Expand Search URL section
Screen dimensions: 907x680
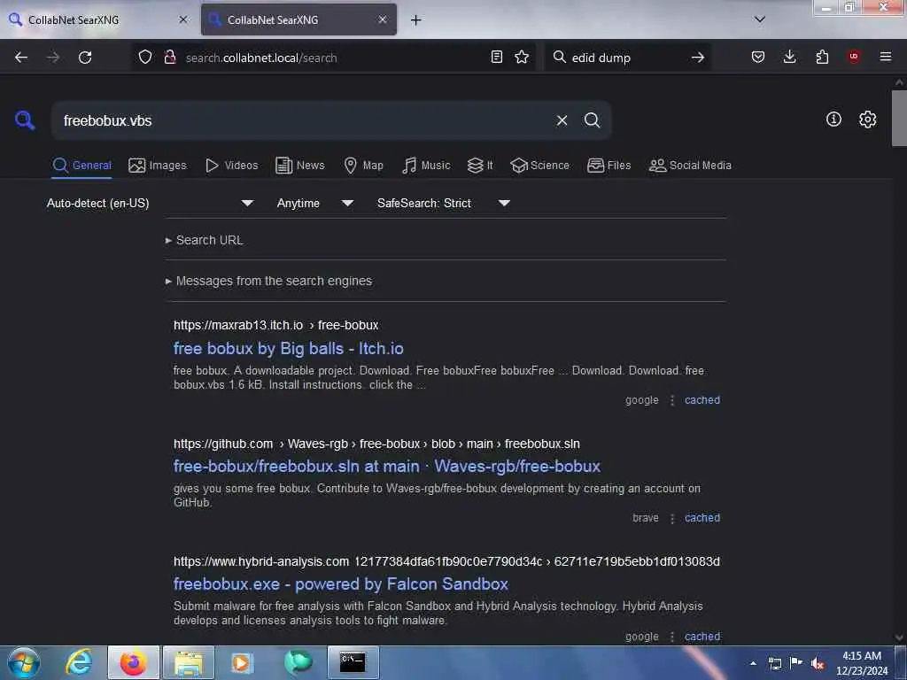(205, 240)
